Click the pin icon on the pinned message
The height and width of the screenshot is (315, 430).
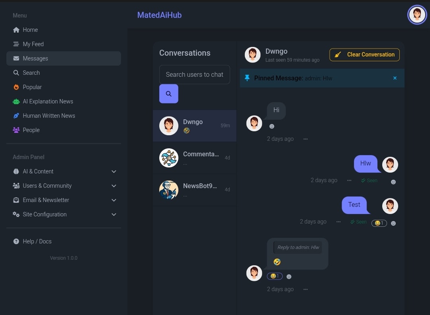(x=247, y=78)
